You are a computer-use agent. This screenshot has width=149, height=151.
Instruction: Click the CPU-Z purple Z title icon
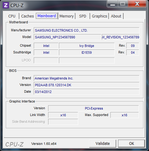tap(6, 5)
